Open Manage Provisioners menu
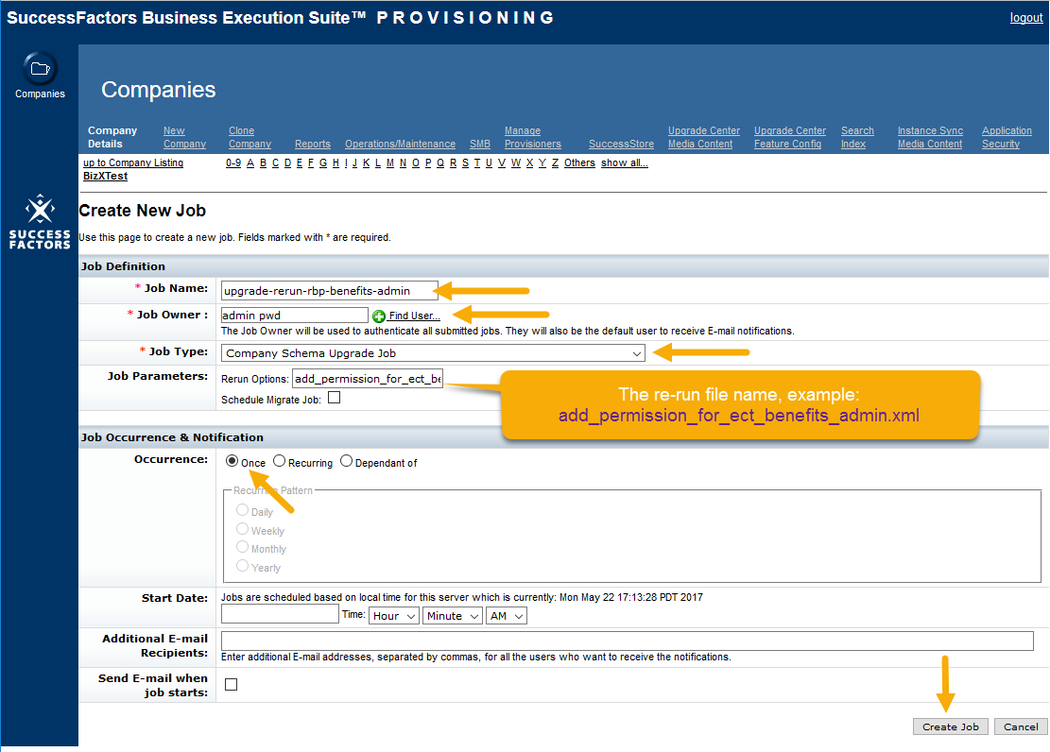The image size is (1050, 752). pyautogui.click(x=533, y=137)
